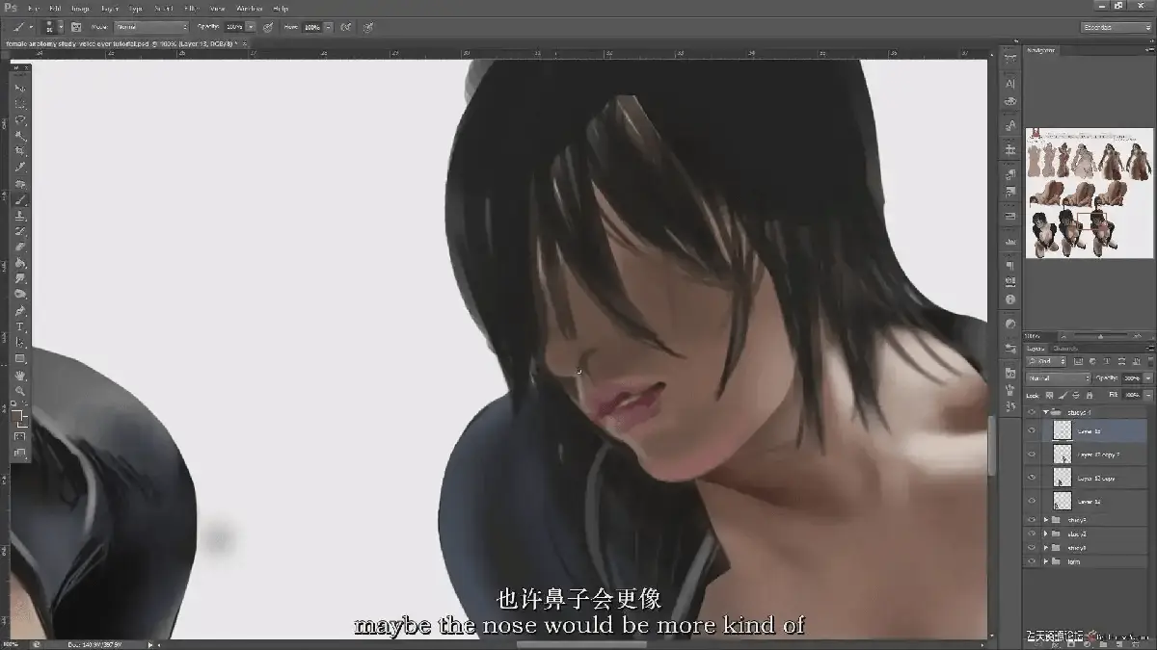
Task: Open the layer blend mode dropdown
Action: (1058, 378)
